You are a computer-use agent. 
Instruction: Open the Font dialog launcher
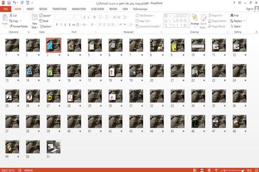point(96,32)
